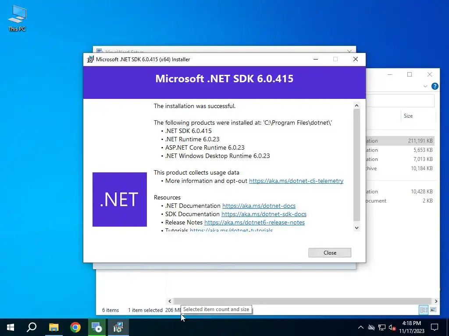Screen dimensions: 449x336
Task: Click the network status tray icon
Action: [382, 327]
